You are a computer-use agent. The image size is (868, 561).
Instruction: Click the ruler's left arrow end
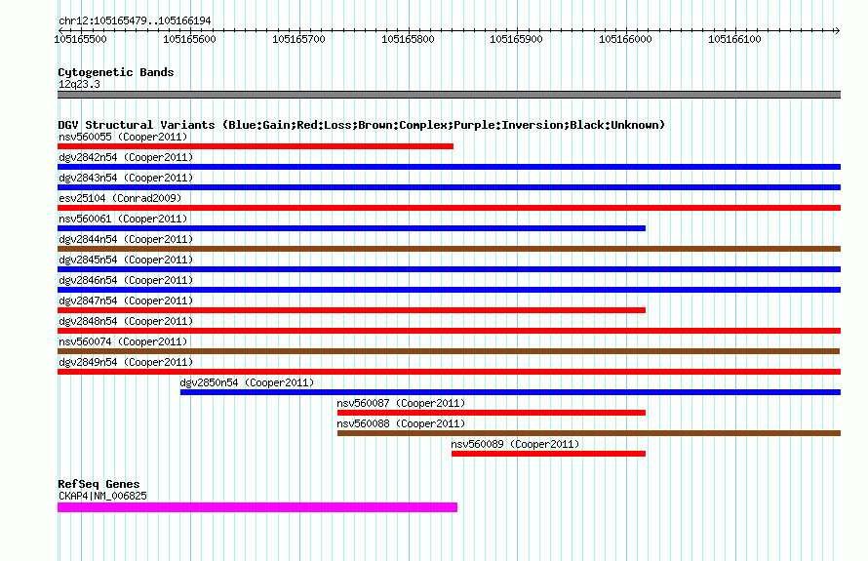pos(60,30)
